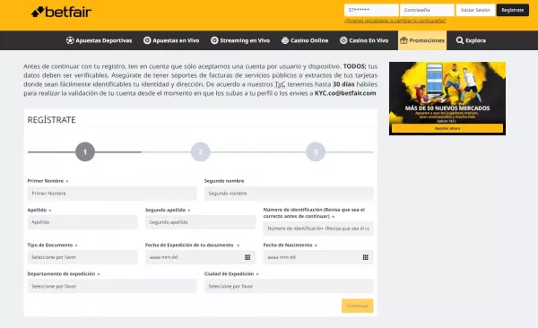Image resolution: width=538 pixels, height=328 pixels.
Task: Click the Iniciar Sesión button
Action: 475,10
